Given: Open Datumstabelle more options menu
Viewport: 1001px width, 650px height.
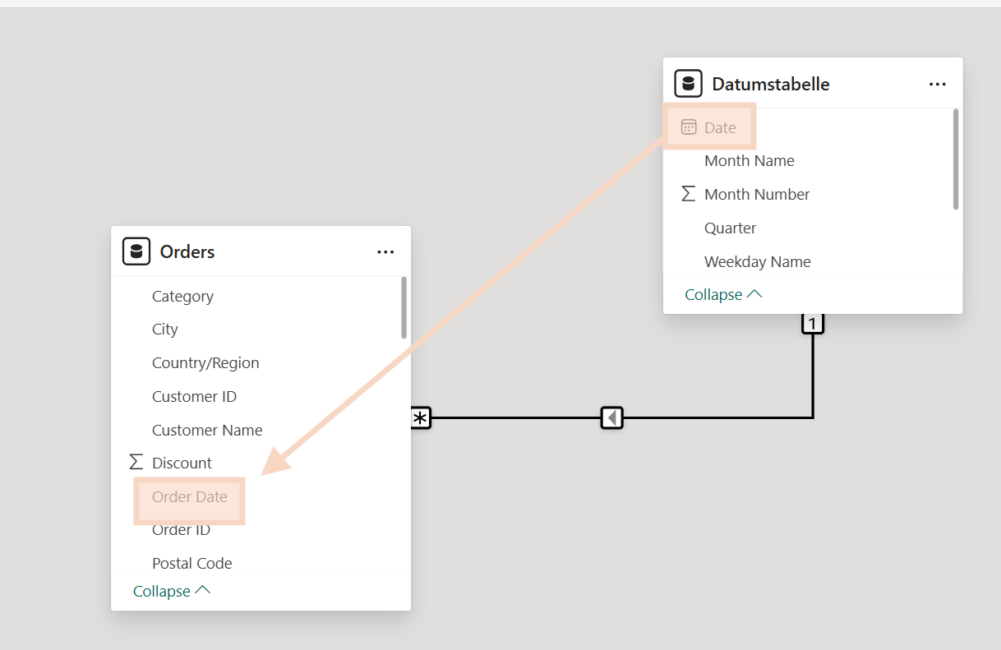Looking at the screenshot, I should [x=938, y=84].
